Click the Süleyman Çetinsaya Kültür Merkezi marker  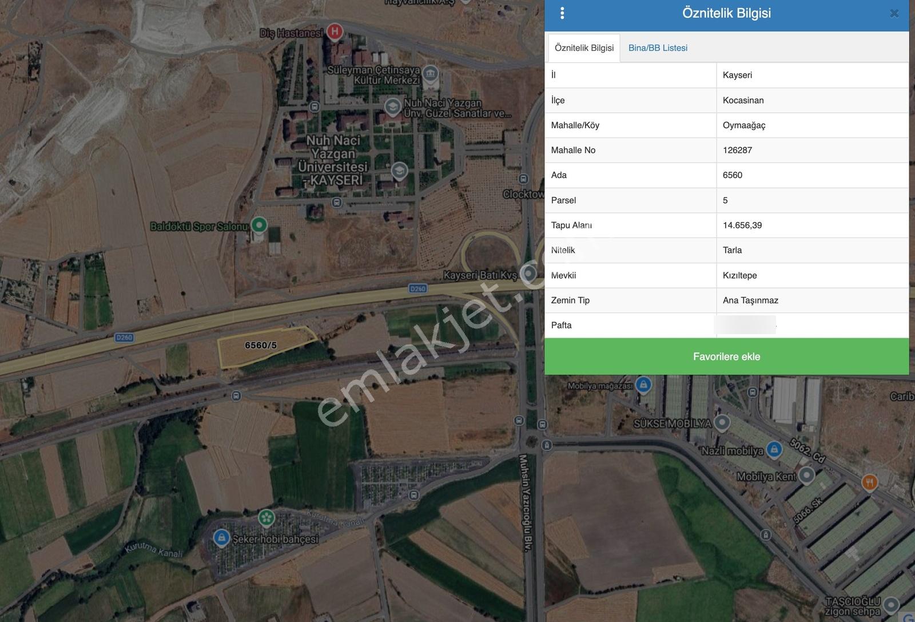430,74
